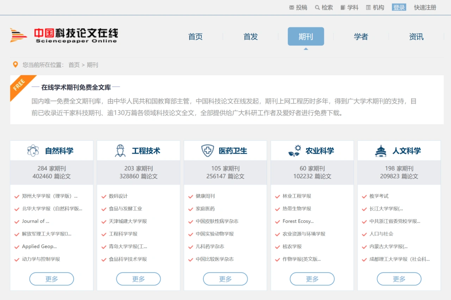Open journal 家庭医药
The image size is (451, 300).
(x=205, y=208)
